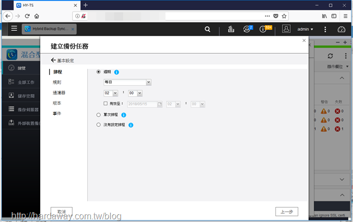Click info icon beside 沒有設定排程 option
The image size is (353, 222).
pos(131,125)
